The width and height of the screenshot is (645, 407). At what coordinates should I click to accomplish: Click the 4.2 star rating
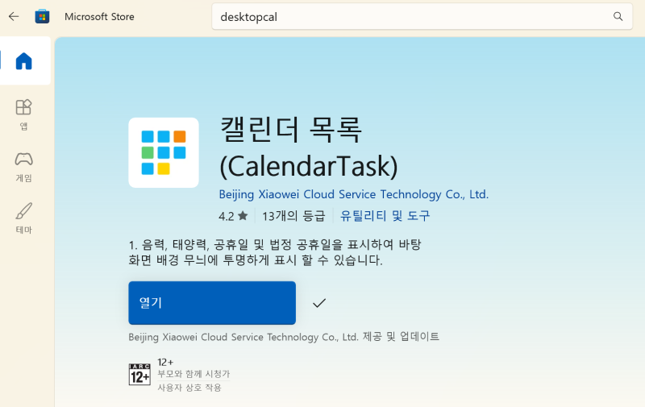(x=233, y=216)
